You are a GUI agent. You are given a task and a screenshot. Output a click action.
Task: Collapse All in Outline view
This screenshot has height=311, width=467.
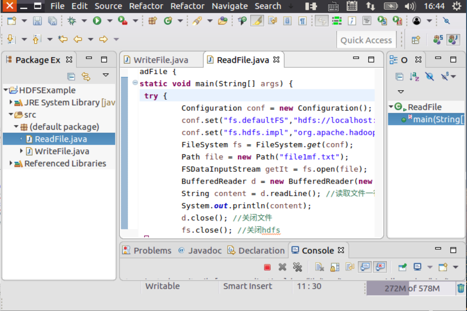click(399, 77)
